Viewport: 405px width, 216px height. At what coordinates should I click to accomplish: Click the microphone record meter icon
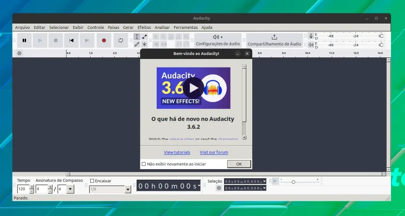[x=311, y=36]
